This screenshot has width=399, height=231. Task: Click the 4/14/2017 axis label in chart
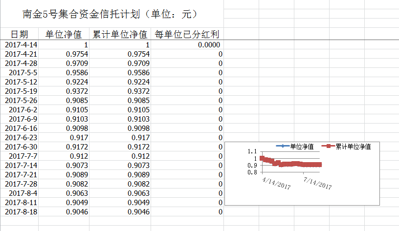pos(275,185)
